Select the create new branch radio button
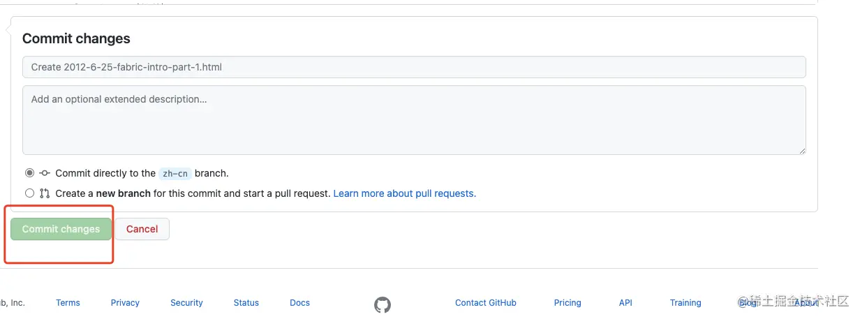The width and height of the screenshot is (860, 319). (x=29, y=193)
